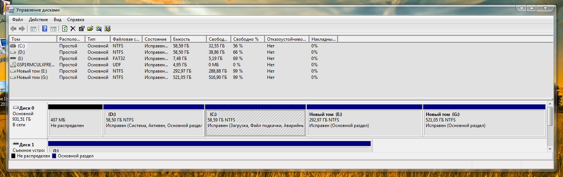The image size is (563, 177).
Task: Click the Накладны... column header
Action: [x=323, y=39]
